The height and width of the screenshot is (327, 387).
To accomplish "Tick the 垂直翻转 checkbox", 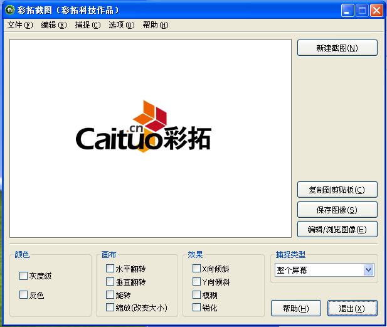I will [110, 282].
